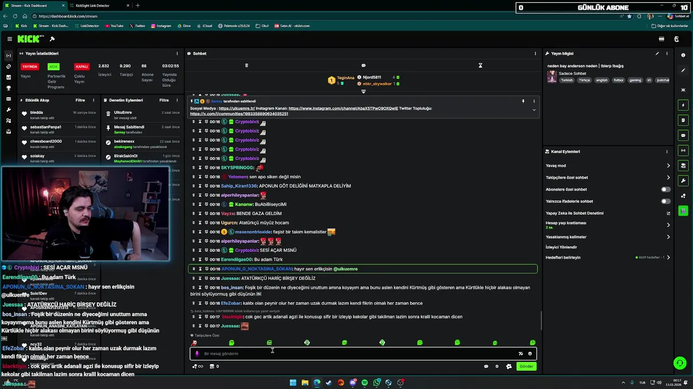Unpin the pinned Sosyal Medya message

[523, 101]
